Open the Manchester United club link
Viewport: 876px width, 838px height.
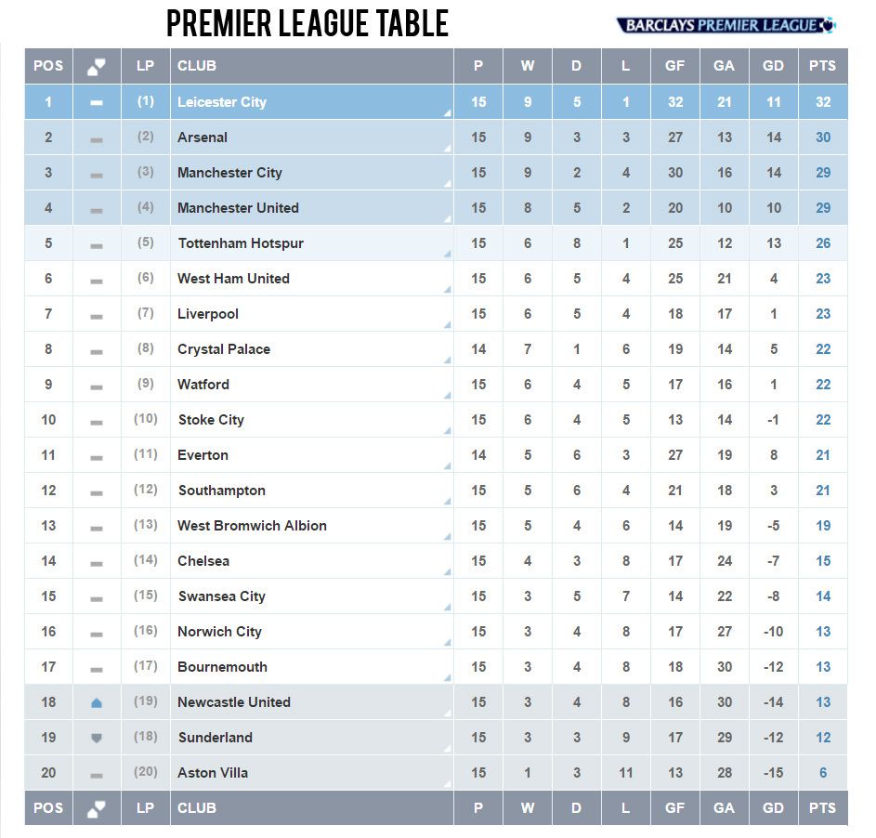(238, 208)
